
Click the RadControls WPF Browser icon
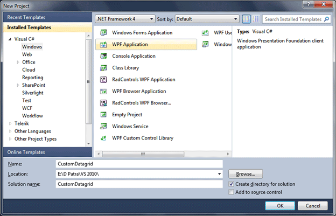click(x=103, y=103)
